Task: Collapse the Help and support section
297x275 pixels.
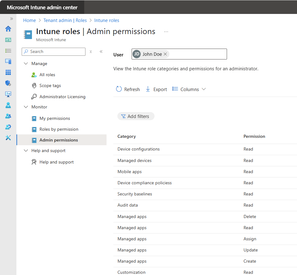Action: pos(26,151)
